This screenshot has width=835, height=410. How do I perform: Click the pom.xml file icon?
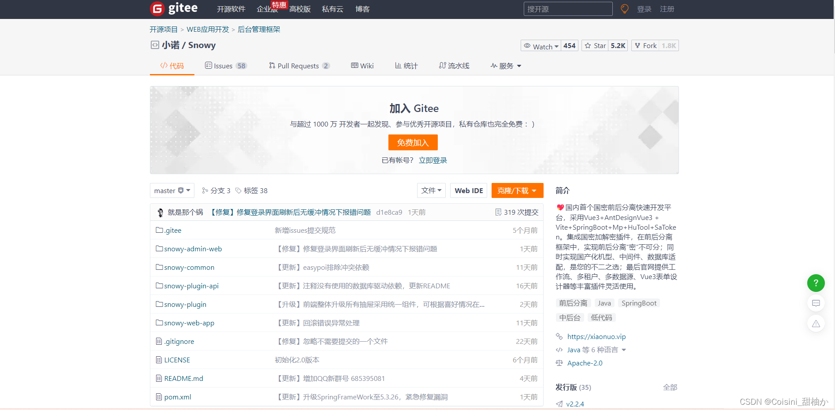pyautogui.click(x=159, y=397)
